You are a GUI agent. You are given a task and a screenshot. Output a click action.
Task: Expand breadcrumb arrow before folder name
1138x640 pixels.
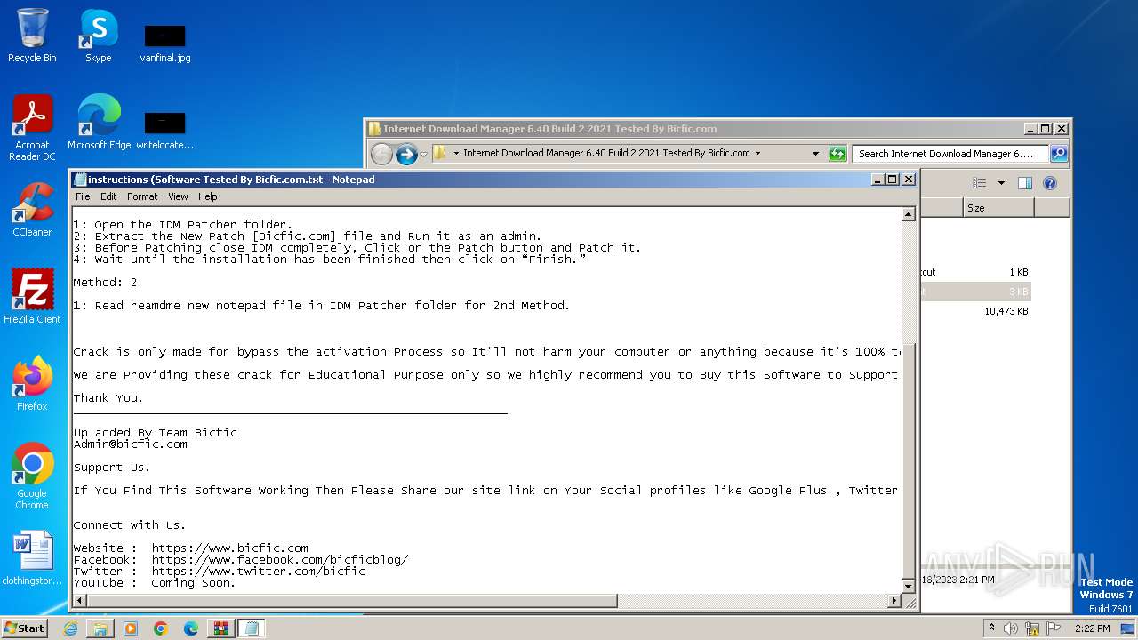(456, 154)
